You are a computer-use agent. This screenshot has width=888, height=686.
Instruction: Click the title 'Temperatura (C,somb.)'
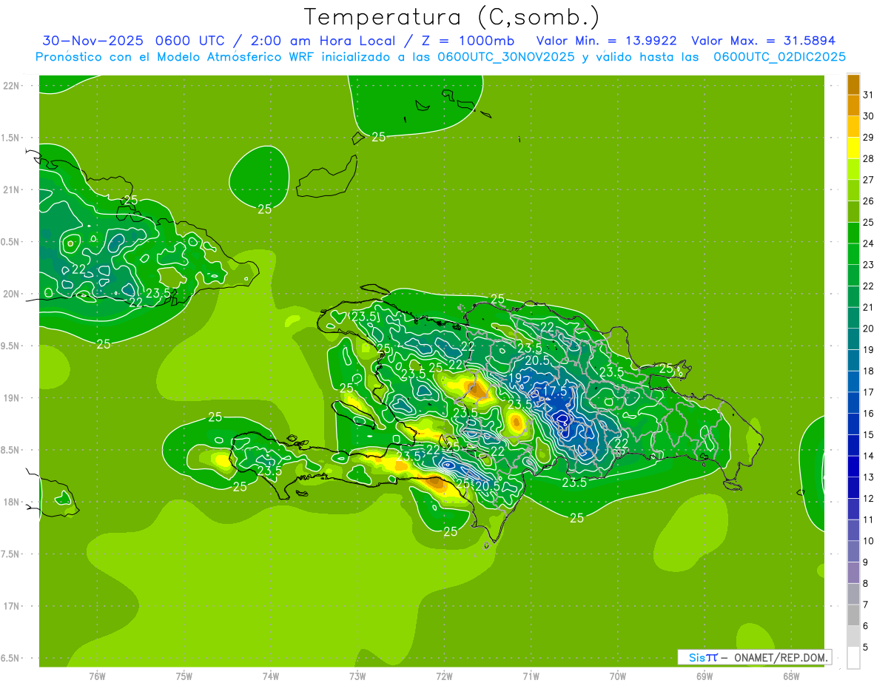(452, 17)
